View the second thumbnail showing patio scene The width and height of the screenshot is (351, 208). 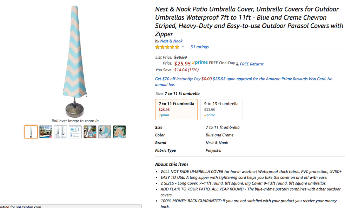point(46,132)
